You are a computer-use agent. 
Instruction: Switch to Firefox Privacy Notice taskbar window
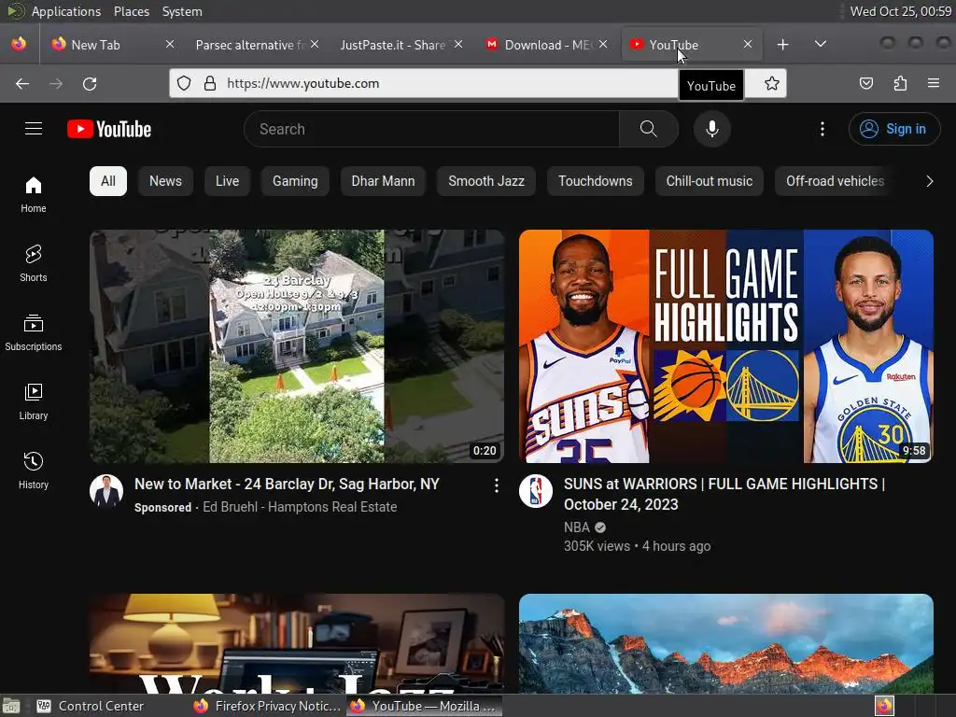pos(267,706)
